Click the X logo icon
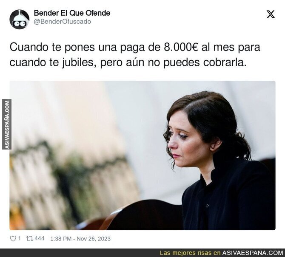 click(271, 14)
